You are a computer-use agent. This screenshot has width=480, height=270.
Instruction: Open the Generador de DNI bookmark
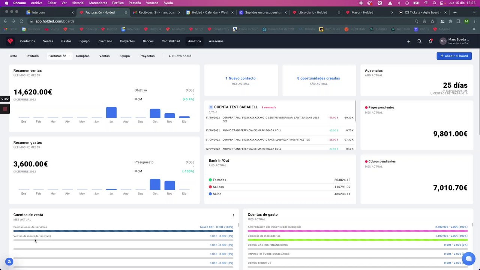point(278,29)
